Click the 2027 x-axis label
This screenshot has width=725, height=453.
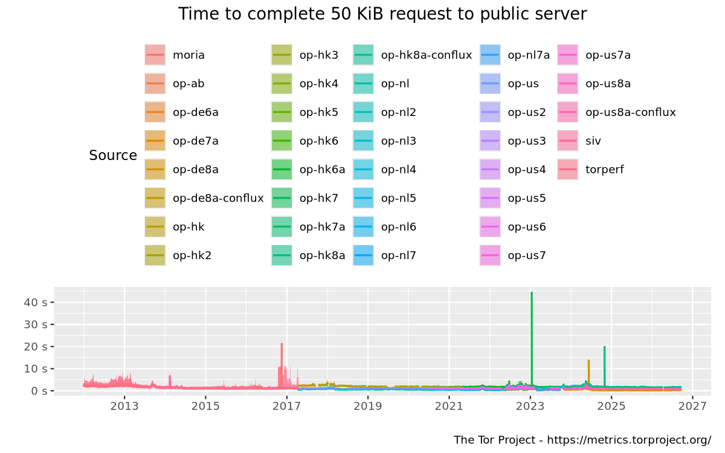click(x=693, y=405)
